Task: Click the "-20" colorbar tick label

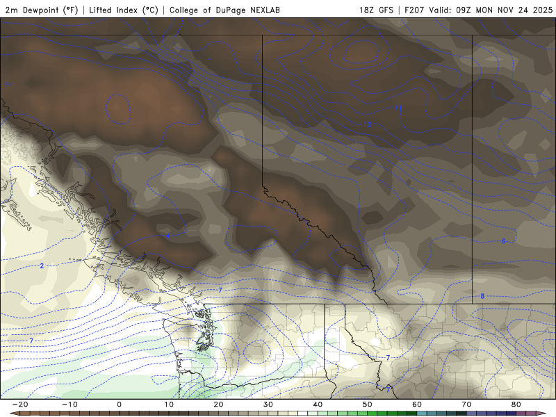Action: click(20, 404)
